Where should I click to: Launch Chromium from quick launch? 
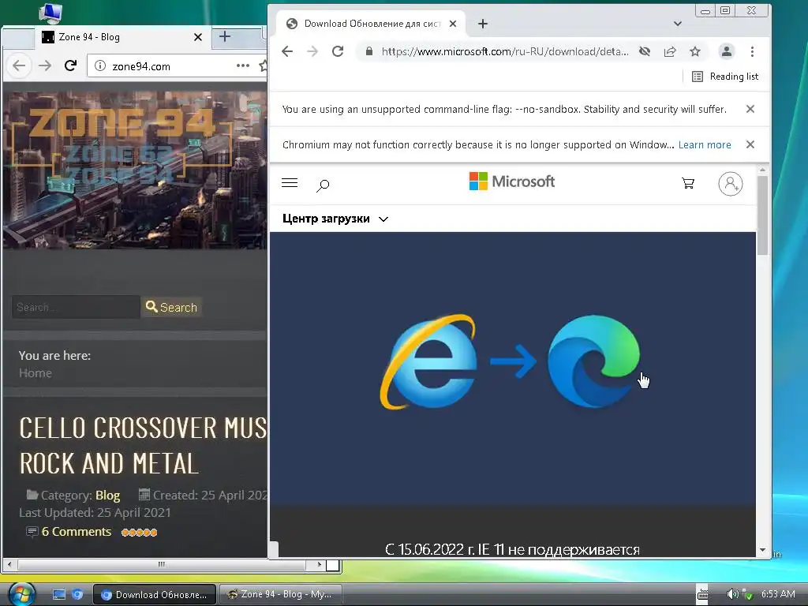click(x=77, y=595)
